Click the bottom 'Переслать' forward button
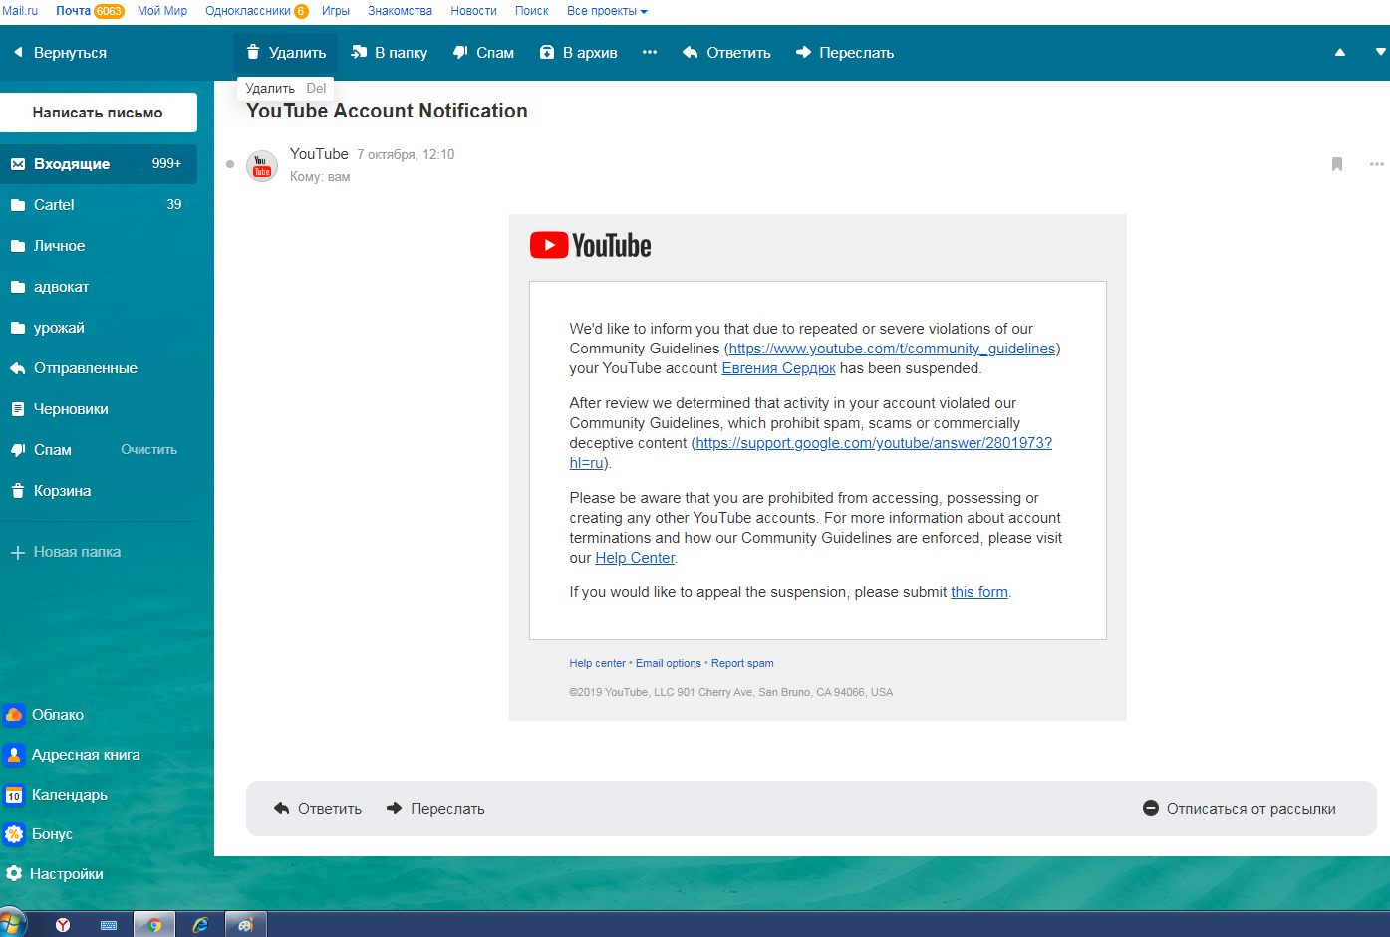Viewport: 1390px width, 937px height. click(x=435, y=809)
